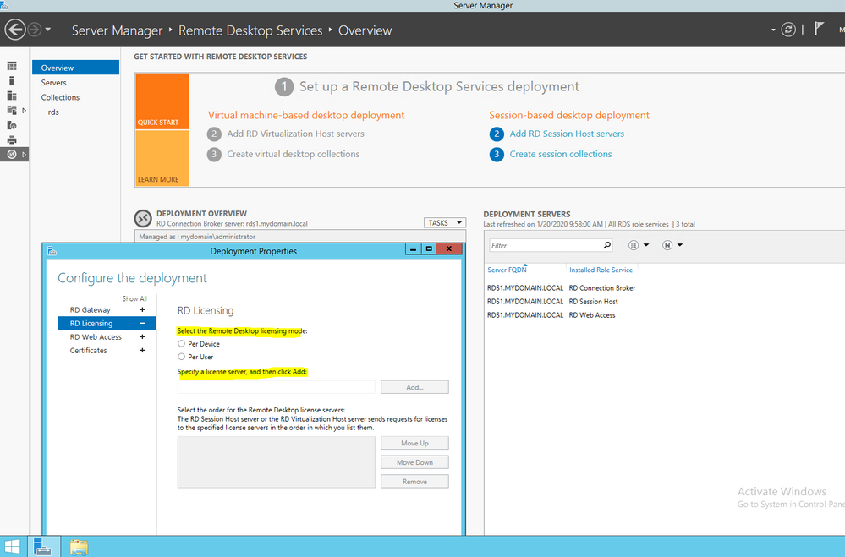This screenshot has width=845, height=557.
Task: Open the All Servers icon in the sidebar
Action: tap(12, 96)
